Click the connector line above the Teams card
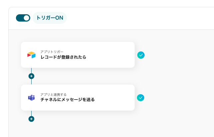214x137 pixels. pos(31,82)
